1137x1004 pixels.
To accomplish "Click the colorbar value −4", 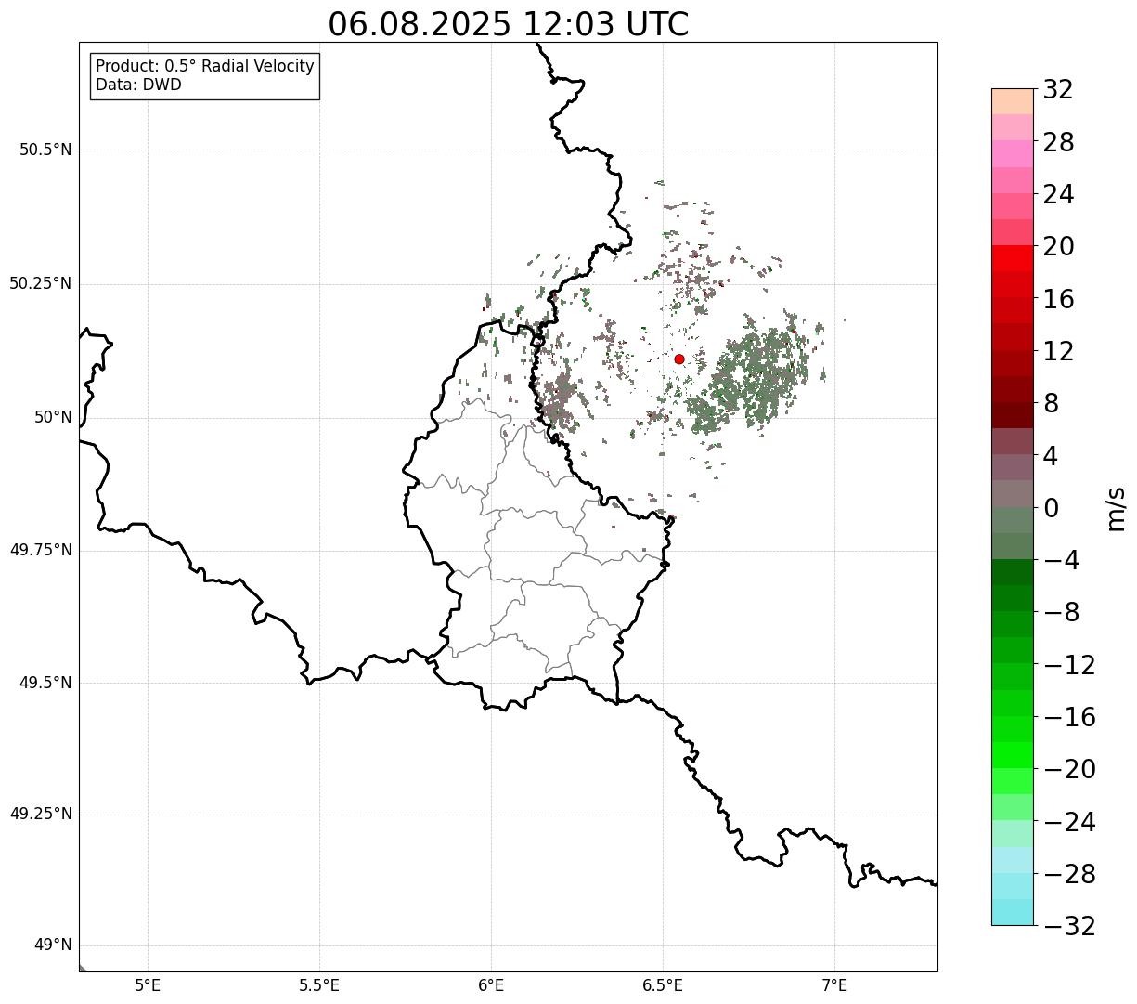I will (1062, 561).
